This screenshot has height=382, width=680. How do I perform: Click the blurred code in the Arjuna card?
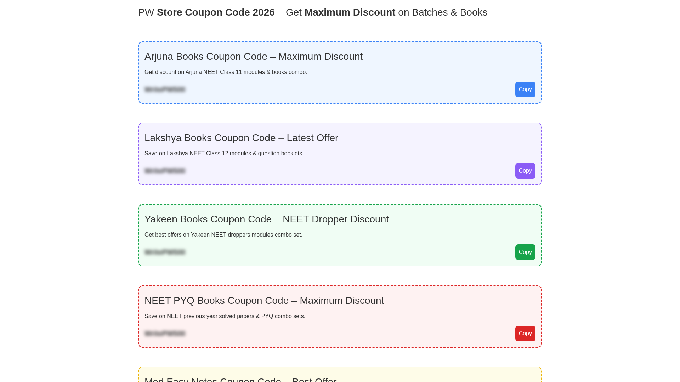pos(165,89)
